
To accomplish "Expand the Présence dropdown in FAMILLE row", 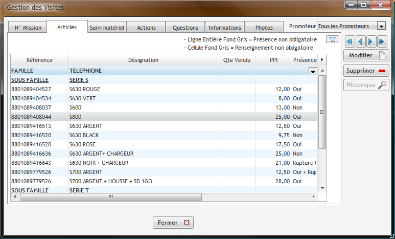I will [313, 71].
